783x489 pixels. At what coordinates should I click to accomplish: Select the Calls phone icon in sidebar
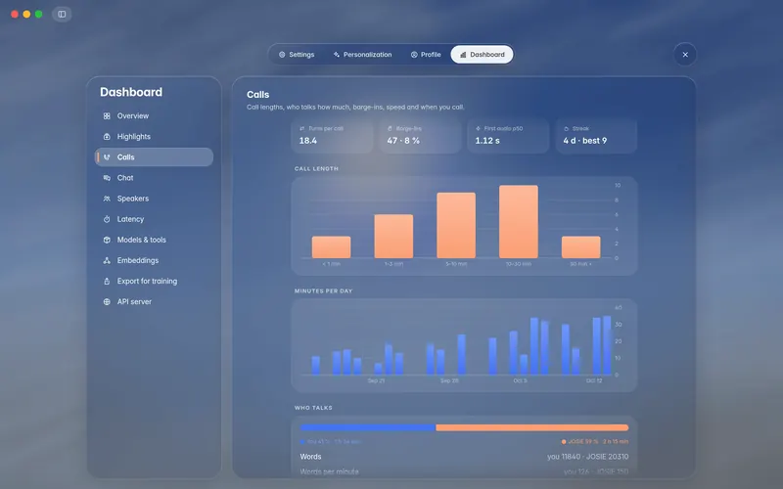[107, 157]
